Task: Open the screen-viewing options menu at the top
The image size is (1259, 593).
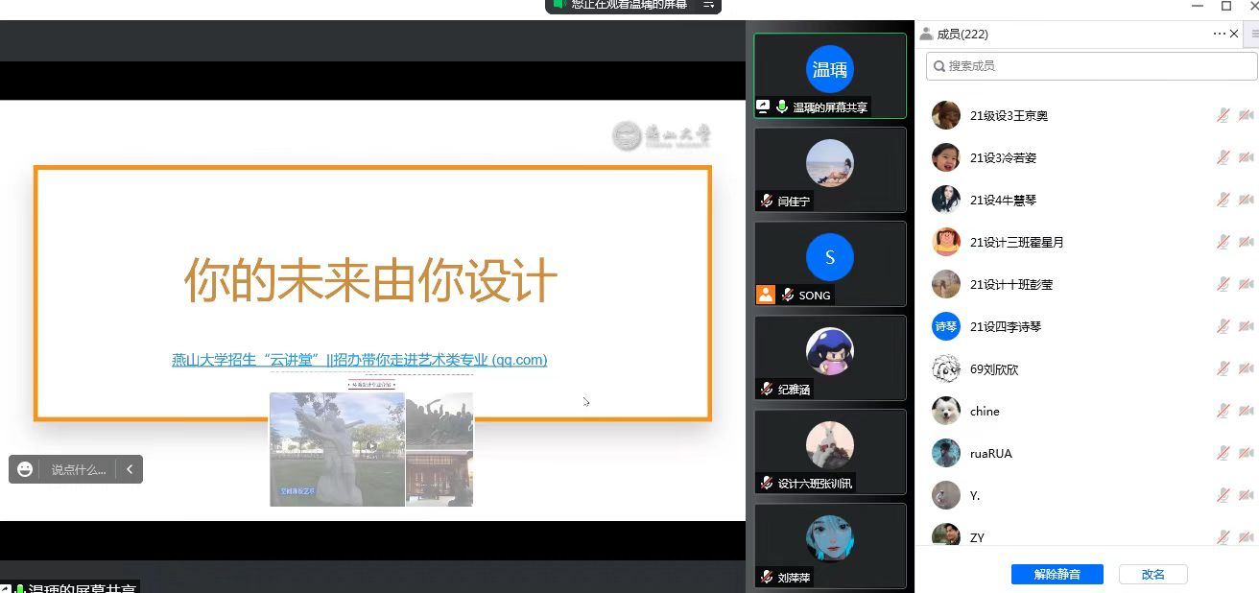Action: [x=709, y=5]
